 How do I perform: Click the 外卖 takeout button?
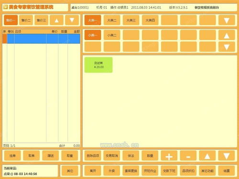(112, 171)
